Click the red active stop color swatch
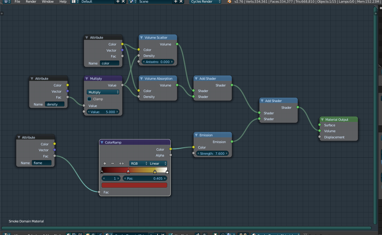This screenshot has width=382, height=235. (134, 185)
